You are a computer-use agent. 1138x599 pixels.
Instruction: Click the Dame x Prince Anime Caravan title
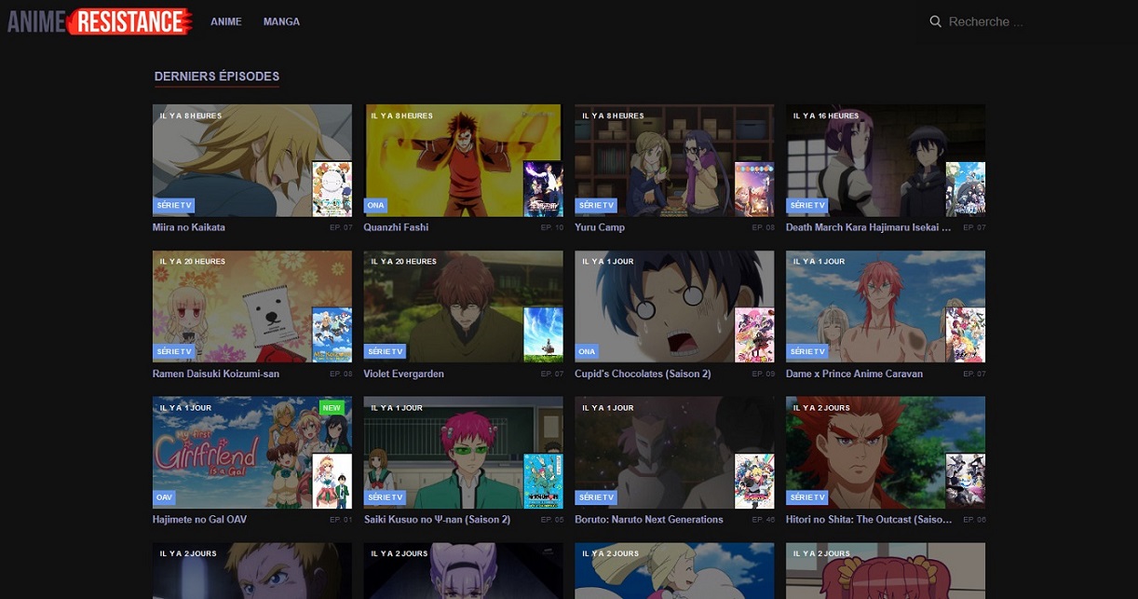[854, 374]
